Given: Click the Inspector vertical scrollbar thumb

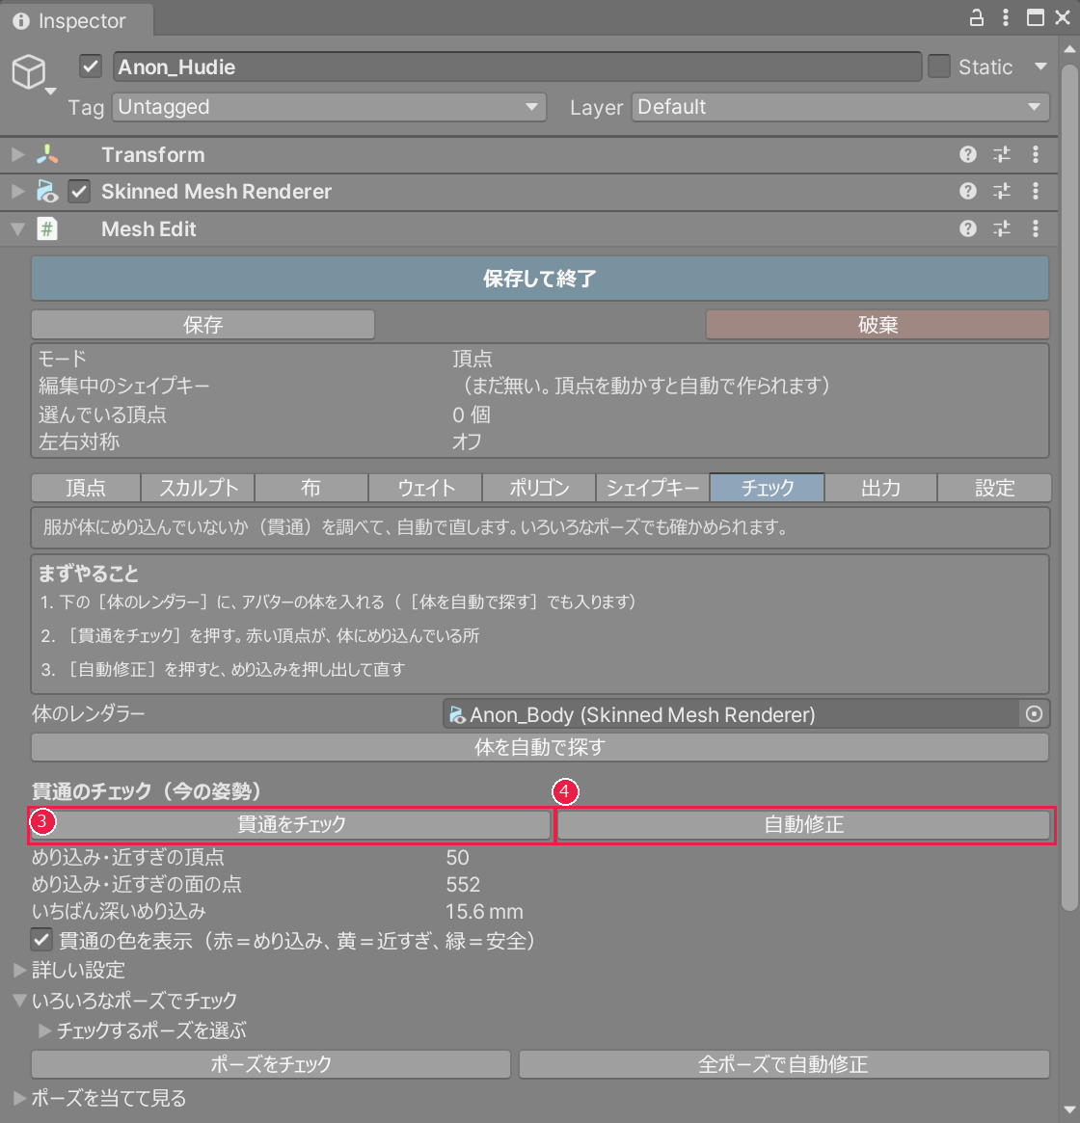Looking at the screenshot, I should click(x=1069, y=487).
